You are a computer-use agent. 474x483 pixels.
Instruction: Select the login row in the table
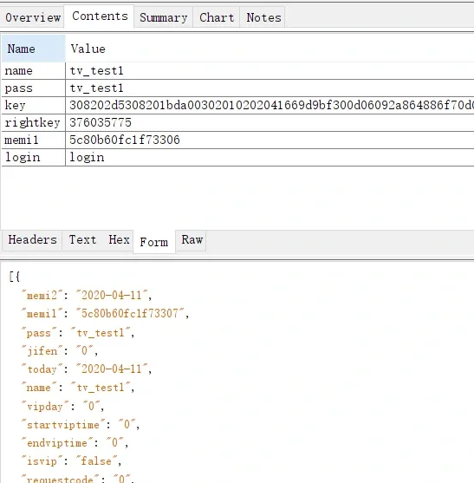click(237, 158)
